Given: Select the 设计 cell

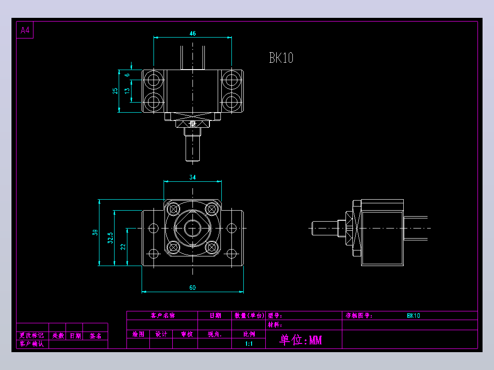Looking at the screenshot, I should 161,334.
